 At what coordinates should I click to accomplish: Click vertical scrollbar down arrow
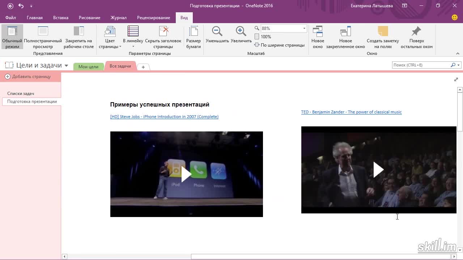coord(460,250)
